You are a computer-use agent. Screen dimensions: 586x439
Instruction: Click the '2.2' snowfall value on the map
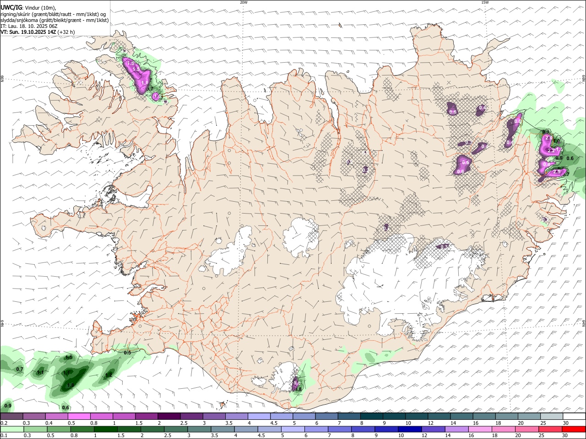pyautogui.click(x=551, y=150)
